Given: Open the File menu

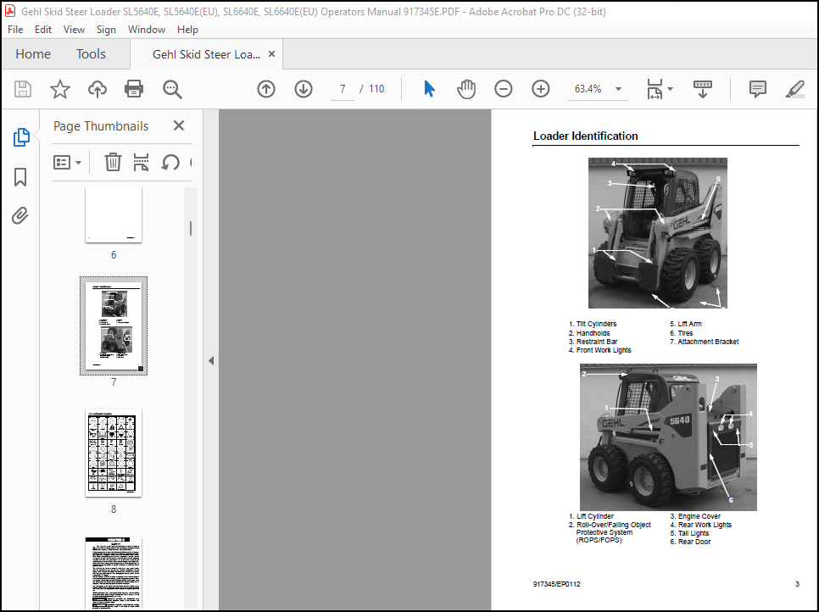Looking at the screenshot, I should coord(15,30).
